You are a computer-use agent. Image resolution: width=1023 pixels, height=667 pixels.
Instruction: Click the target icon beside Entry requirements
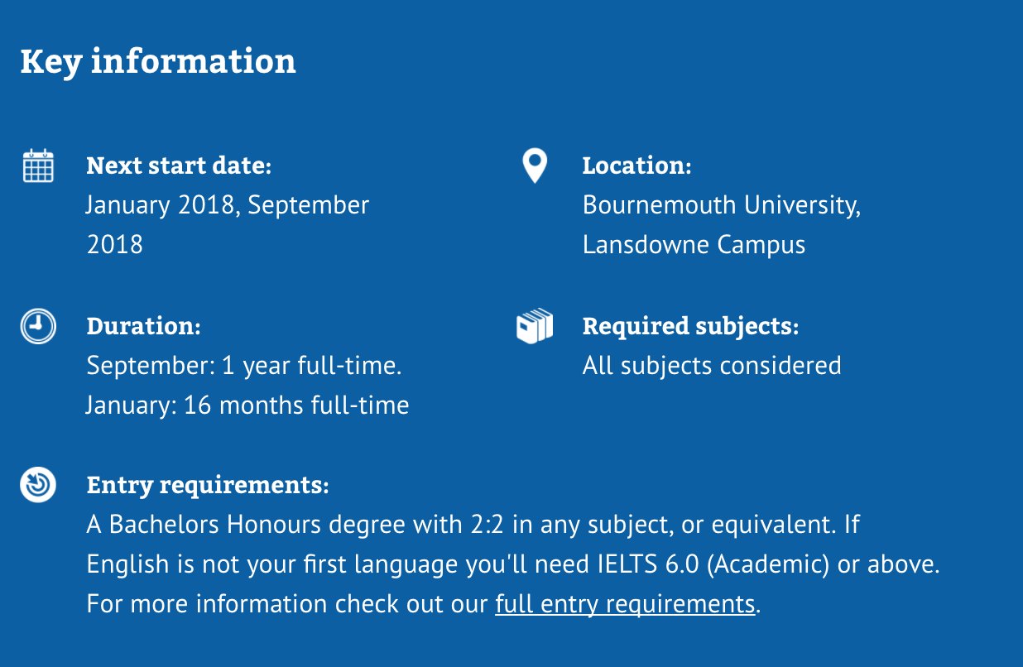tap(37, 484)
